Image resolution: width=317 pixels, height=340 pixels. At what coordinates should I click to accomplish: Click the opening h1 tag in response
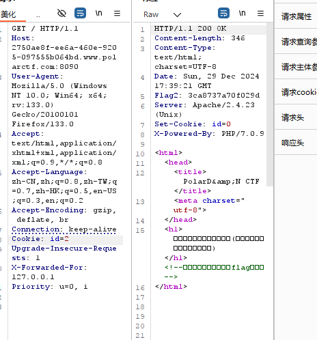click(174, 229)
